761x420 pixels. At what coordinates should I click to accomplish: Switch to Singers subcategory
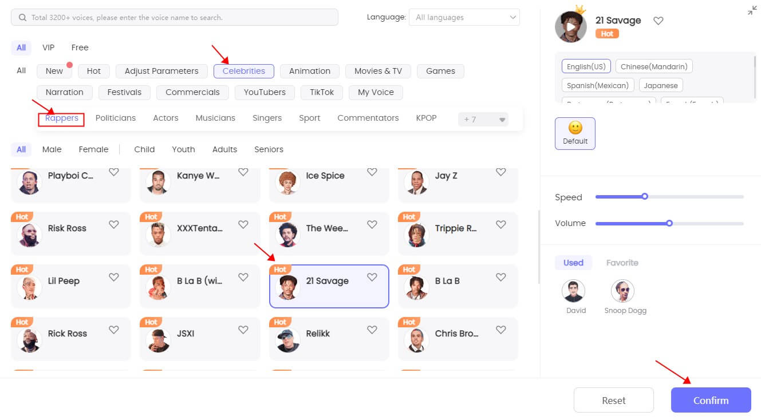[267, 118]
